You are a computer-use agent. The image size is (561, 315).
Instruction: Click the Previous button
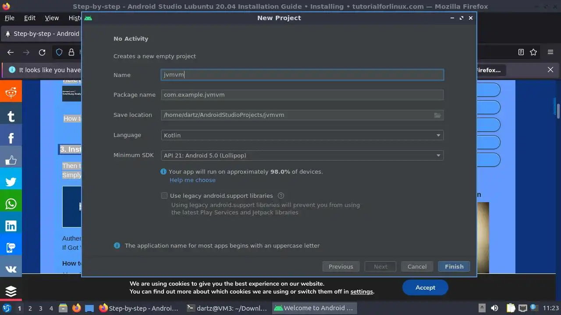[x=341, y=266]
